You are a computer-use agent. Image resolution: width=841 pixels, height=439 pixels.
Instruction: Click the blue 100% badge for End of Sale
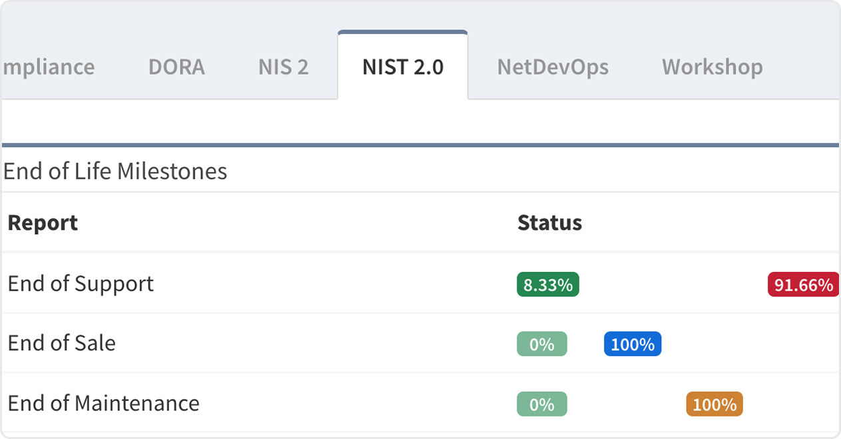click(x=632, y=344)
